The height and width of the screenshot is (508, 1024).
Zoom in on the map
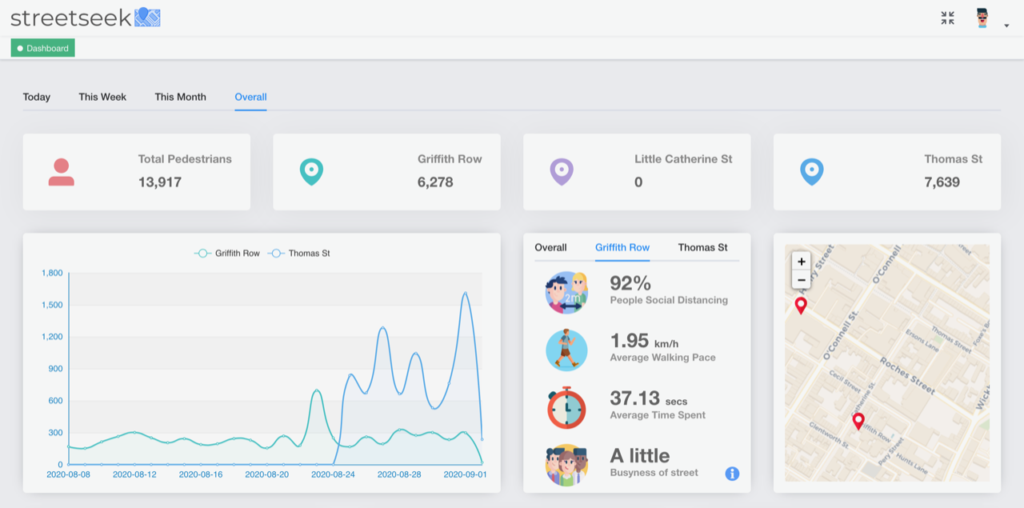[x=801, y=261]
